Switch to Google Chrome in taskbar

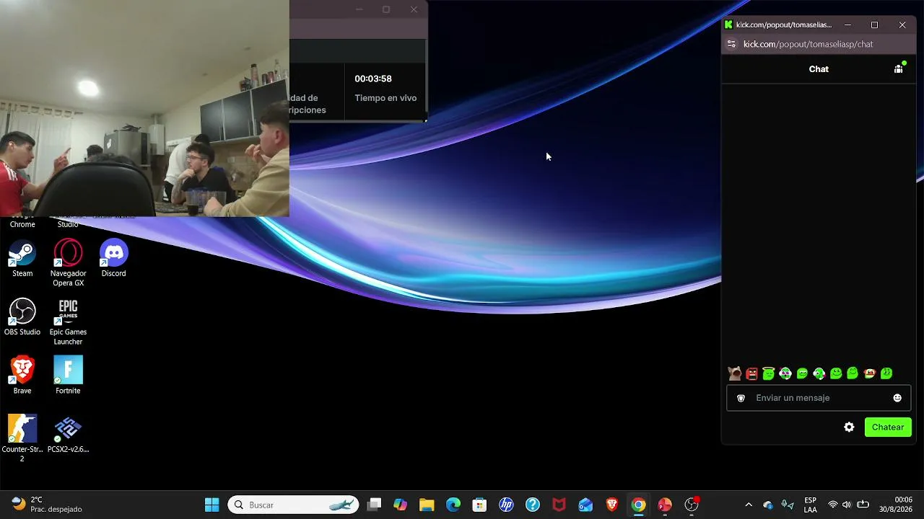tap(638, 505)
